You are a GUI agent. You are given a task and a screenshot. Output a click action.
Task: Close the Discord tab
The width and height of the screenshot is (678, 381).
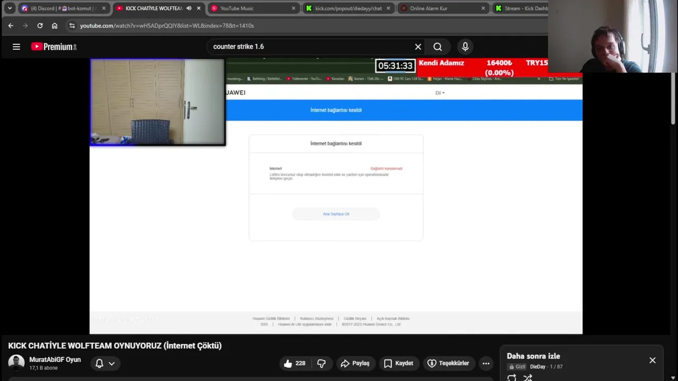104,8
